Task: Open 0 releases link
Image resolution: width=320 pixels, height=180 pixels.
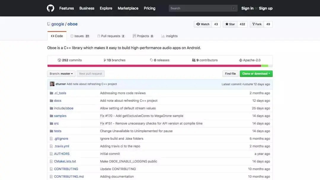Action: coord(160,60)
